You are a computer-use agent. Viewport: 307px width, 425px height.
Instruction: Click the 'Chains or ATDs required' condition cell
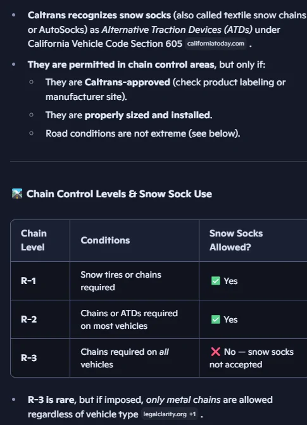(x=134, y=319)
